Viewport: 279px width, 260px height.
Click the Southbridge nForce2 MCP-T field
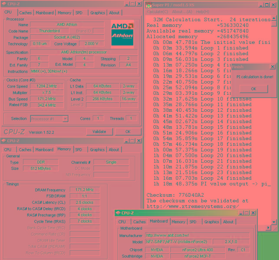(198, 256)
